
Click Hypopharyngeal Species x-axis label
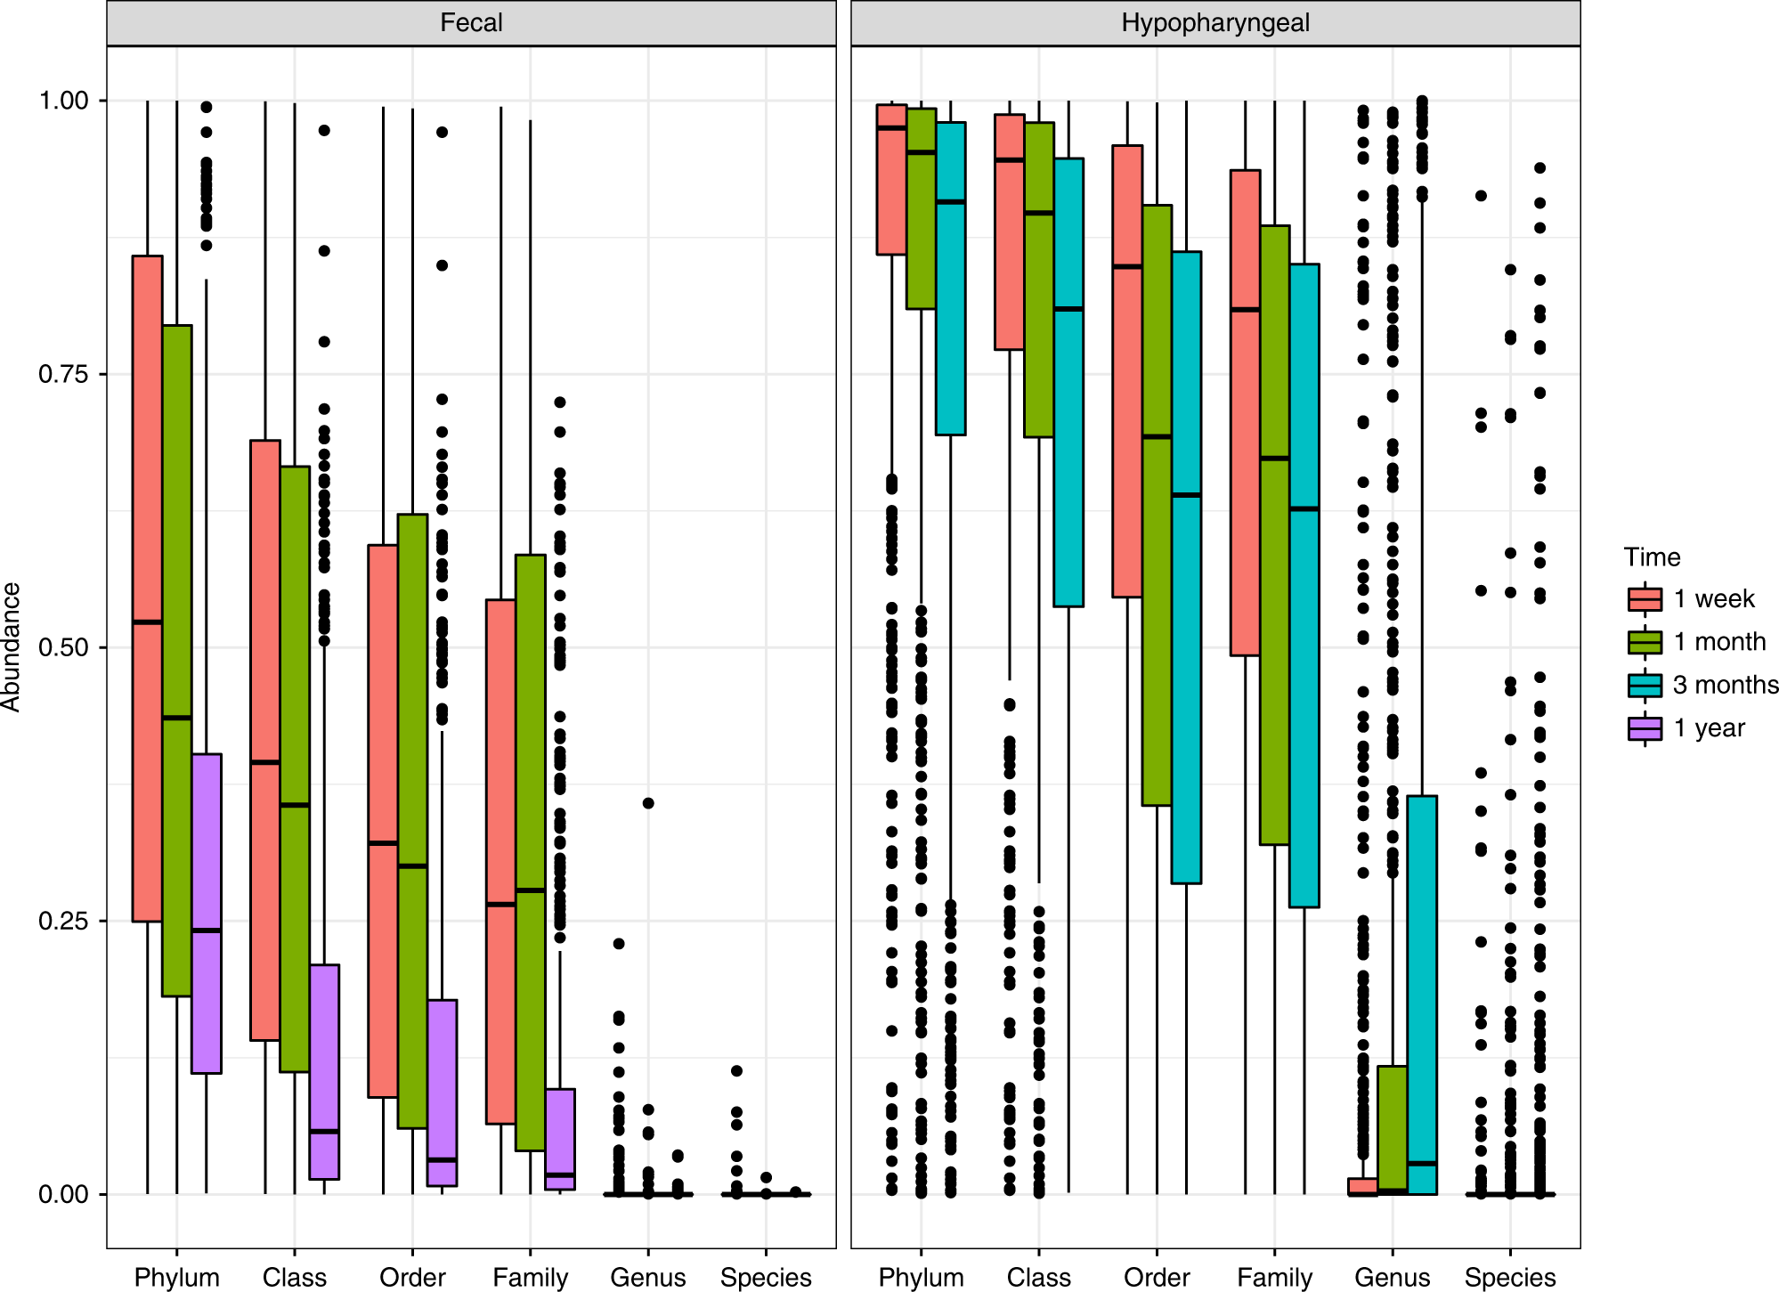(x=1510, y=1277)
